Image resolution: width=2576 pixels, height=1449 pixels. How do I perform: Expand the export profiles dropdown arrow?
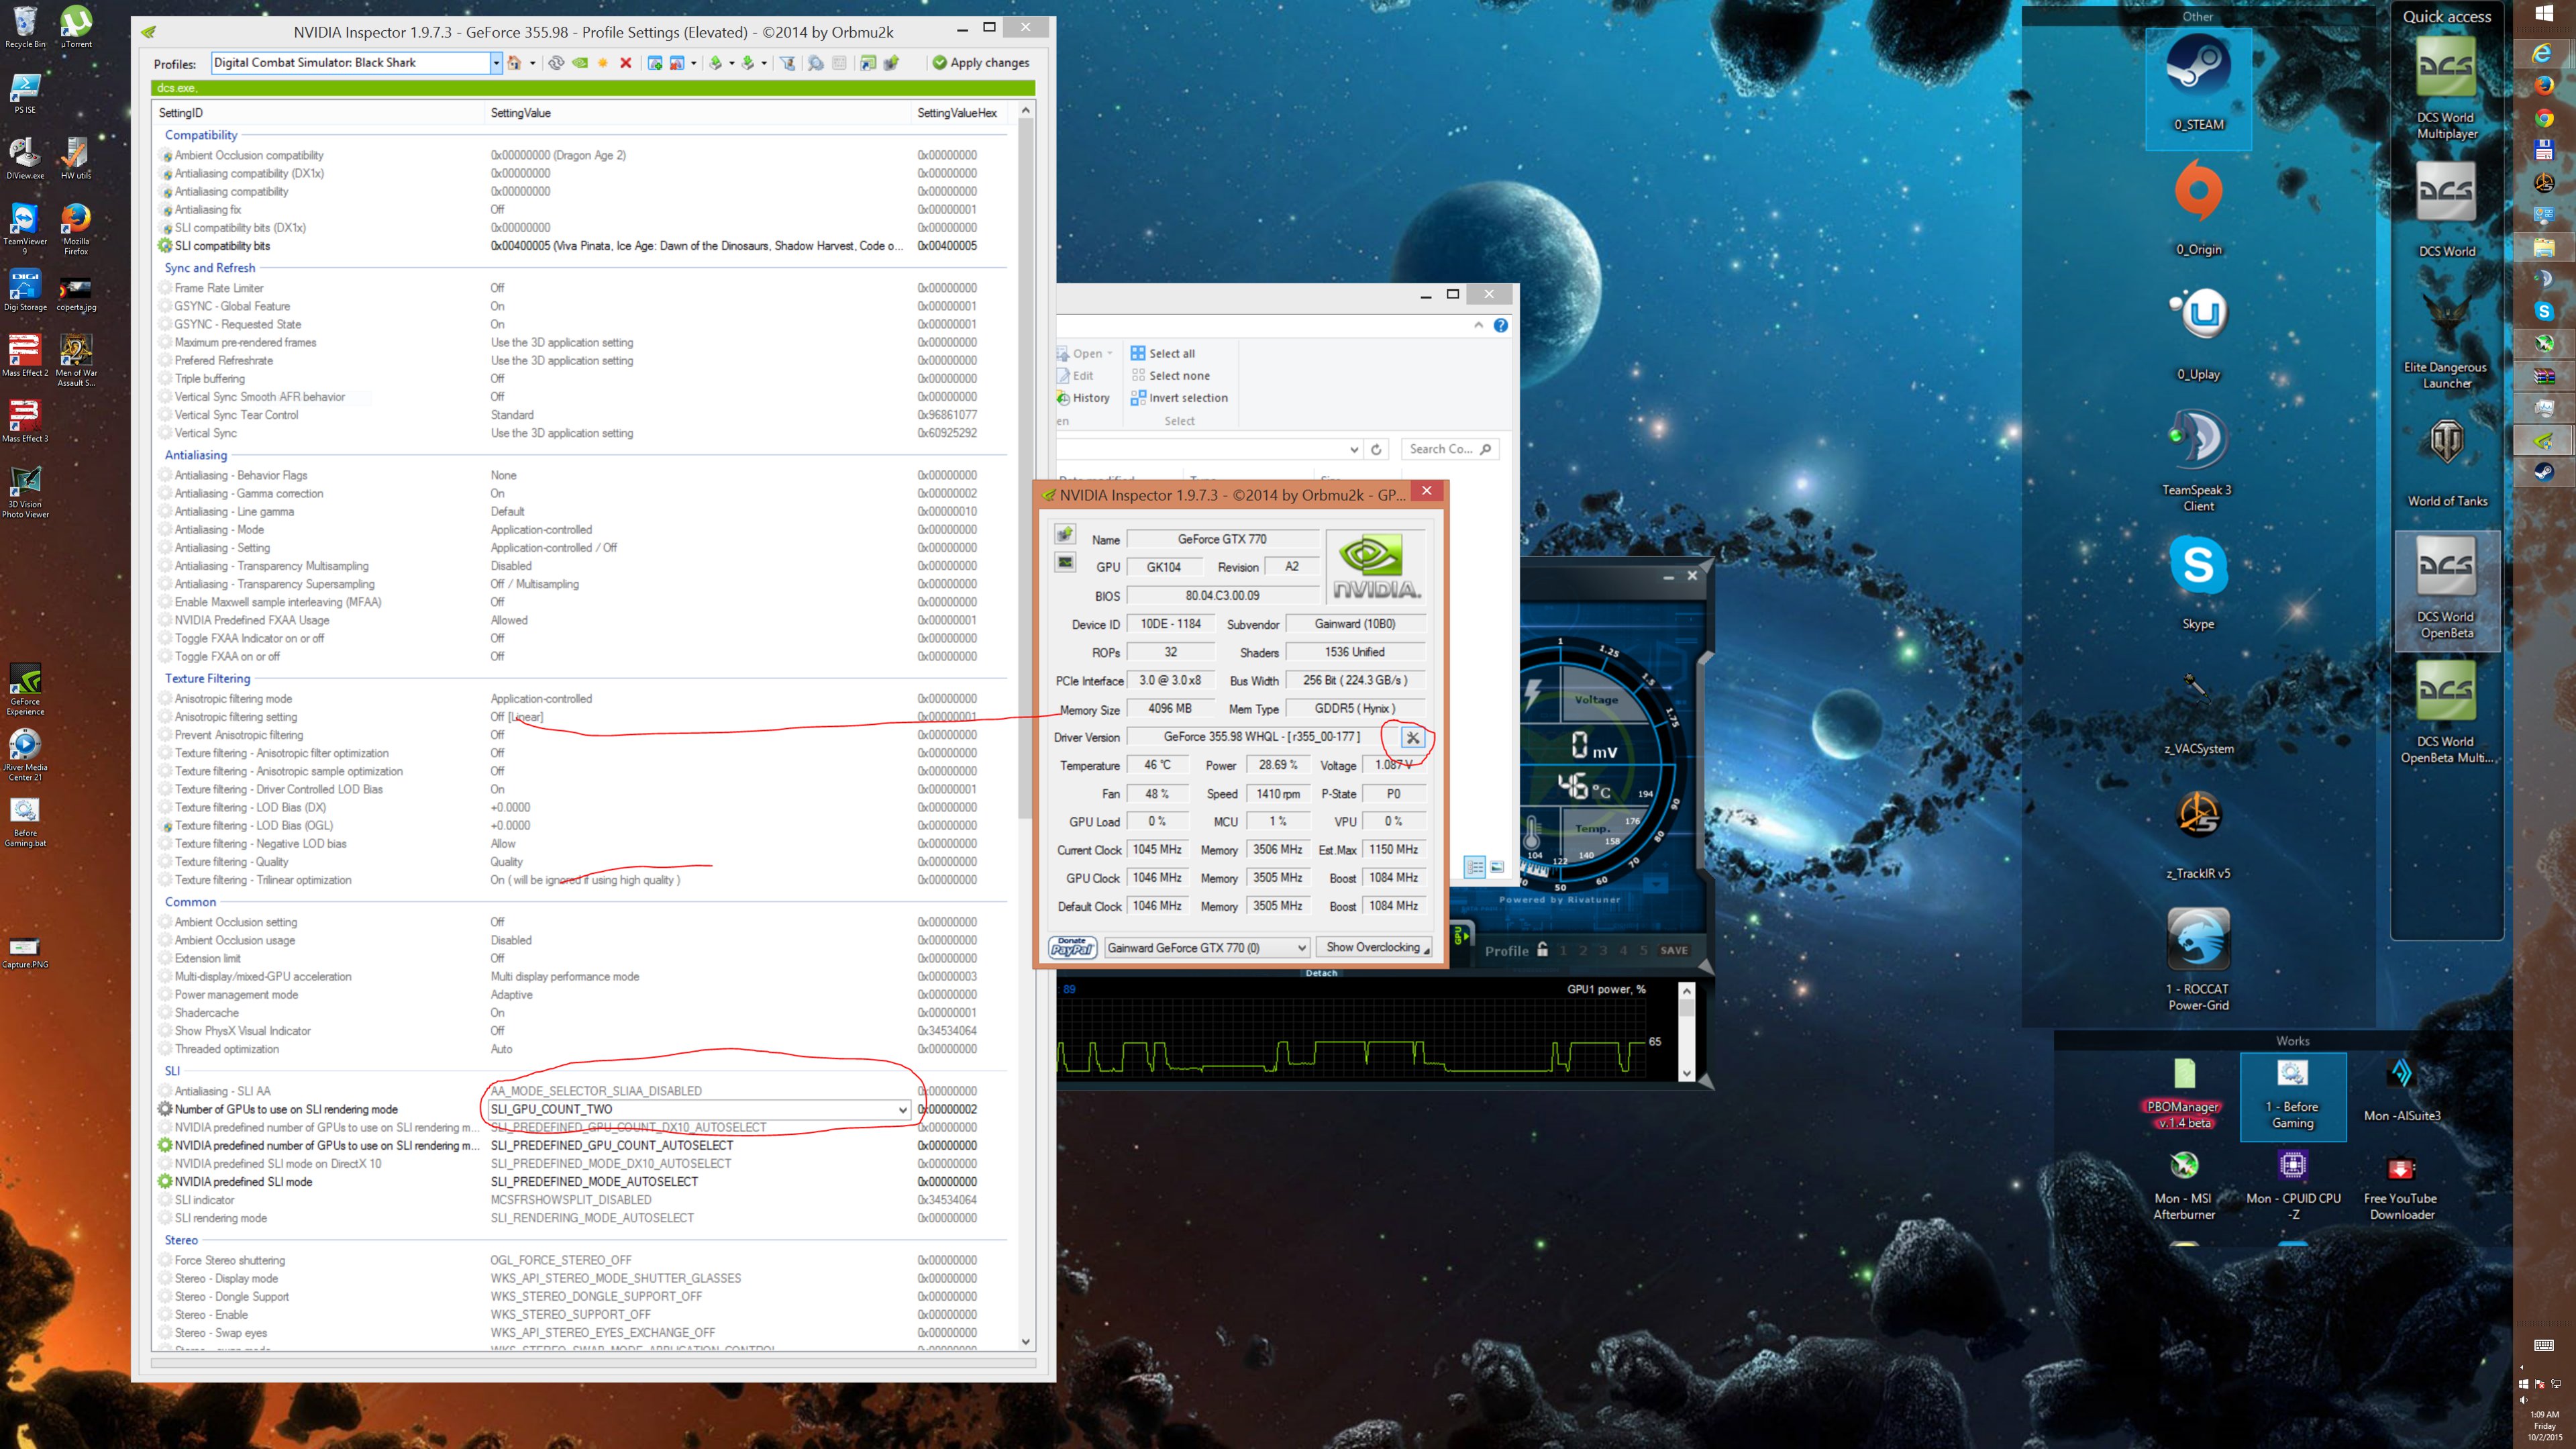732,63
